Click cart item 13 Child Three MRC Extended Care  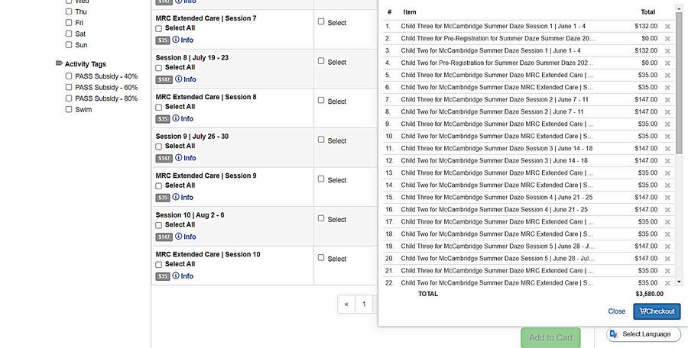click(497, 173)
